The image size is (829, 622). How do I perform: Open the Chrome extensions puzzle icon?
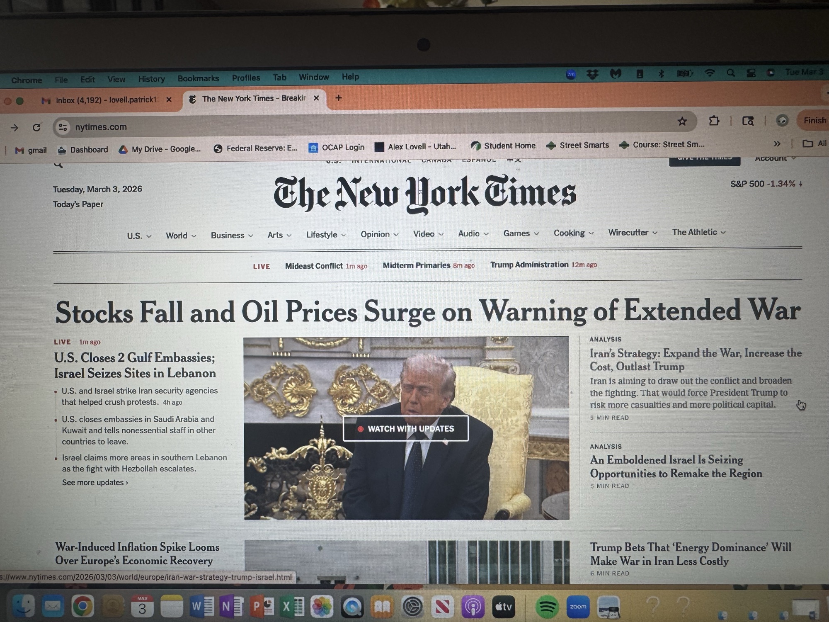coord(714,121)
